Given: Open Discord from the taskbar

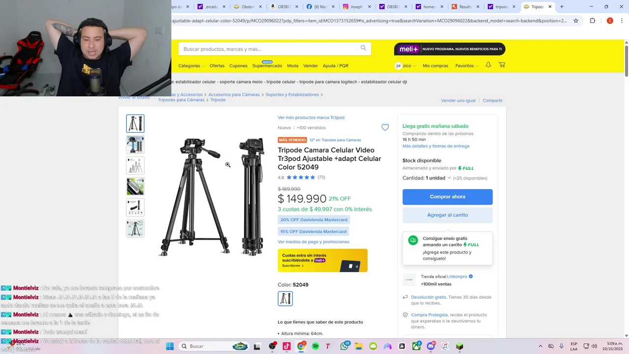Looking at the screenshot, I should pos(431,346).
